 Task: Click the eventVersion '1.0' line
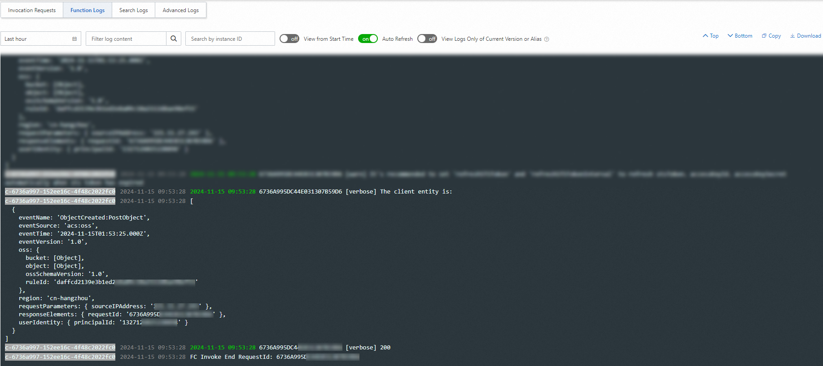point(53,242)
